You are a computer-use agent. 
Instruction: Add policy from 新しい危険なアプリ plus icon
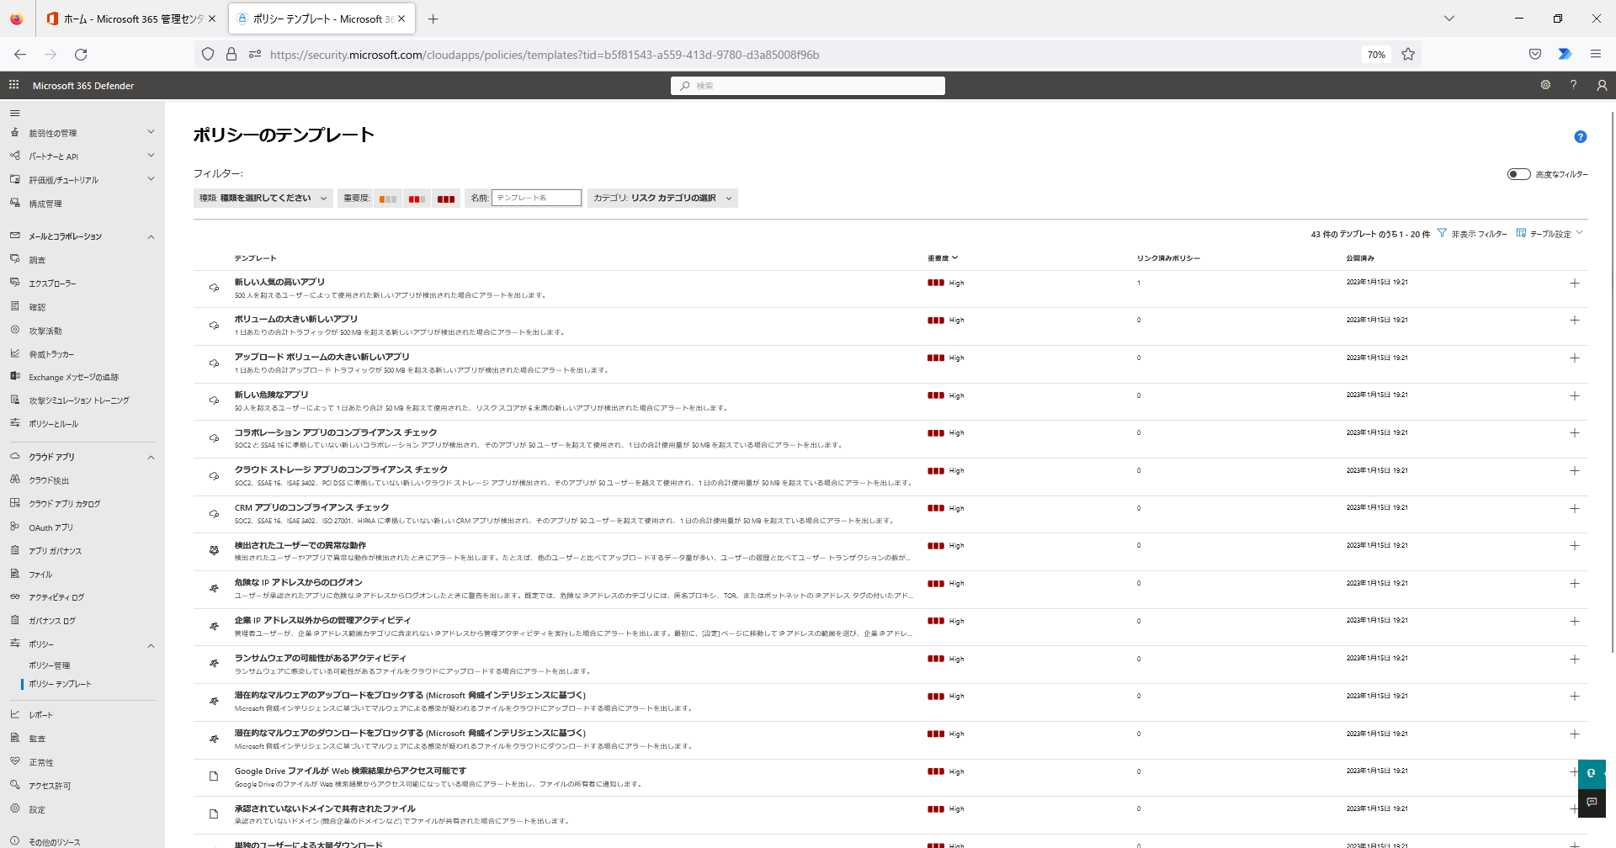click(1575, 396)
